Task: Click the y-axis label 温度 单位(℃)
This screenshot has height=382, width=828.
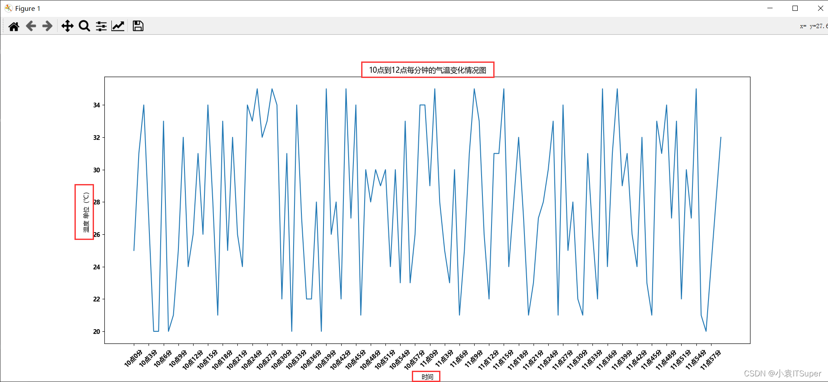Action: point(86,212)
